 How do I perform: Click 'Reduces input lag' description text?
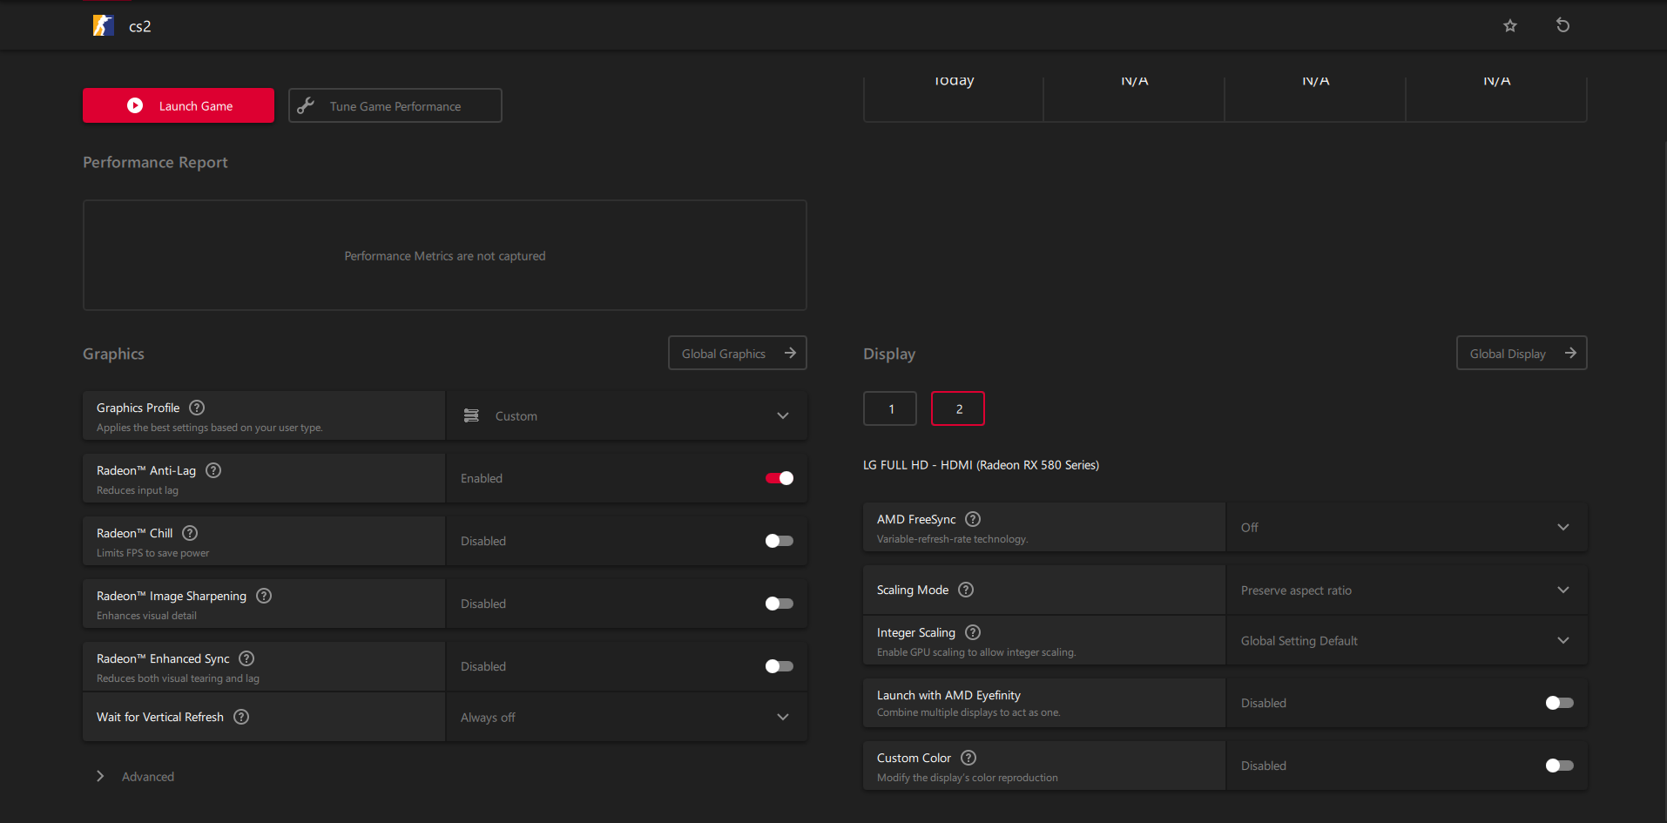pyautogui.click(x=138, y=490)
